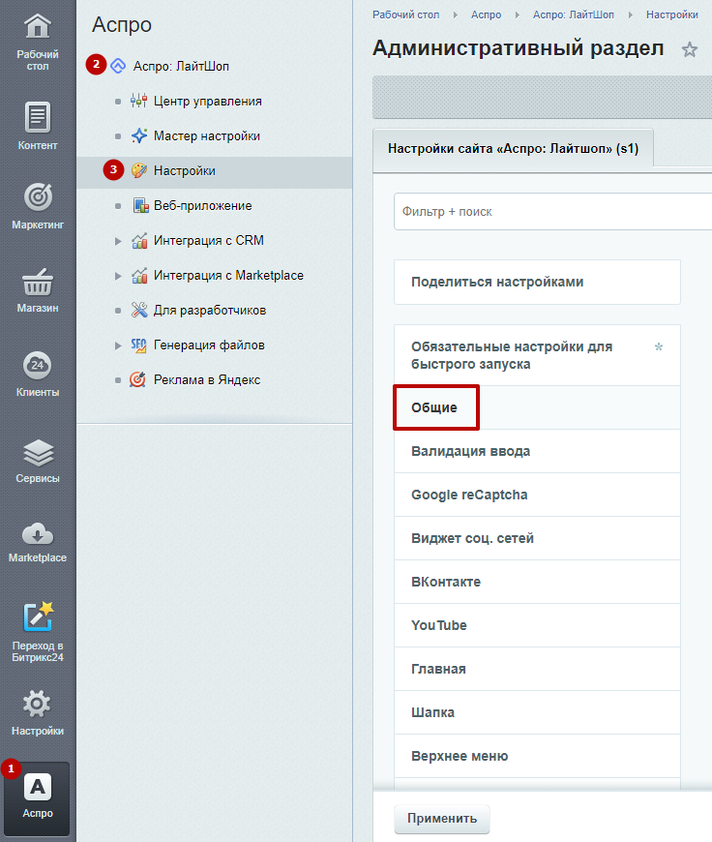
Task: Click the Реклама в Яндекс target icon
Action: [x=137, y=379]
